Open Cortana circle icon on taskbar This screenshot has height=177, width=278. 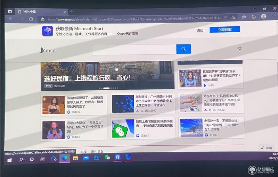click(x=32, y=160)
